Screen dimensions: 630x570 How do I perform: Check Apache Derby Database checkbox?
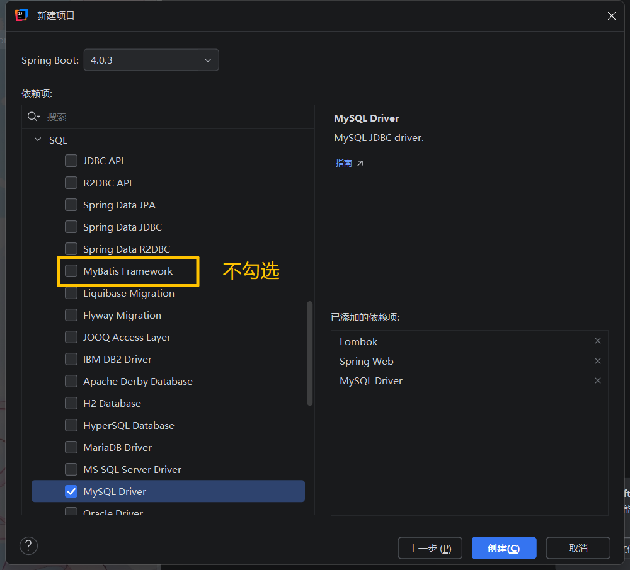[x=71, y=381]
